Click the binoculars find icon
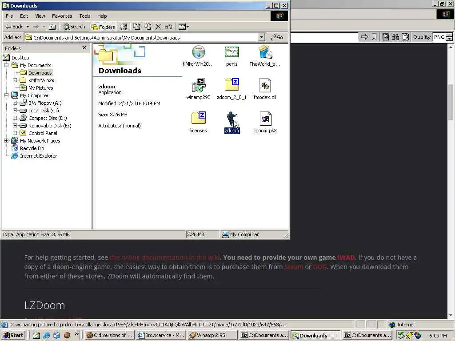 coord(395,37)
